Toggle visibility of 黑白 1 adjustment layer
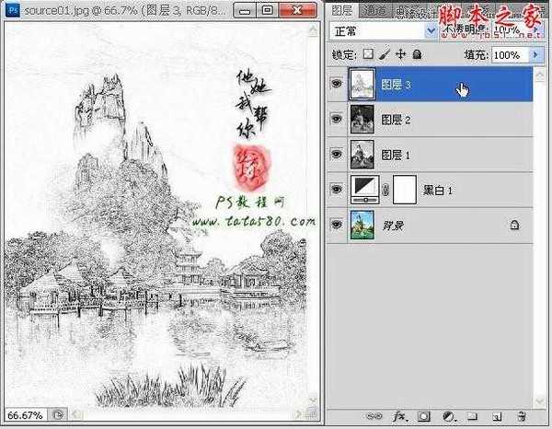This screenshot has width=552, height=429. 337,189
